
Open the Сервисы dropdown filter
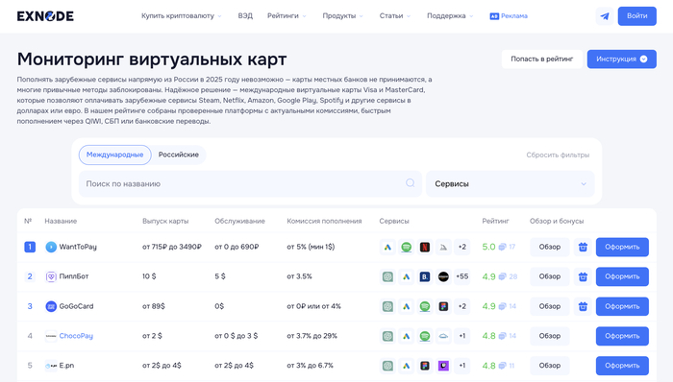[x=511, y=183]
